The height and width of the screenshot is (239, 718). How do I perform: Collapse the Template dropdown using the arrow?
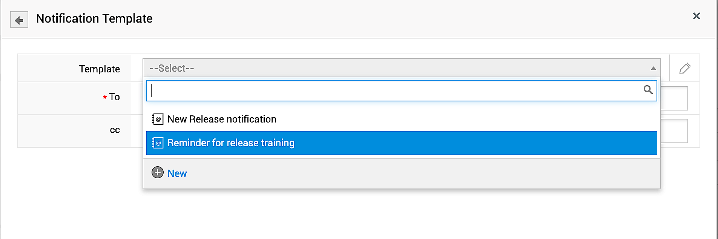tap(653, 69)
